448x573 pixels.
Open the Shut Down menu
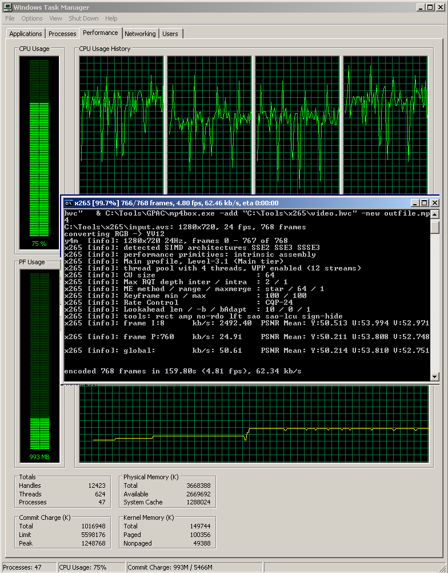83,18
